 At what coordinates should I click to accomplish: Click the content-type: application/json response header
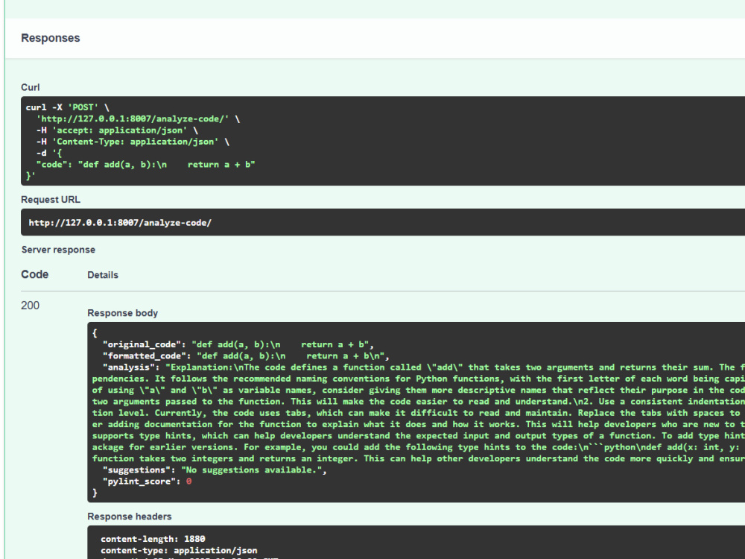[179, 551]
